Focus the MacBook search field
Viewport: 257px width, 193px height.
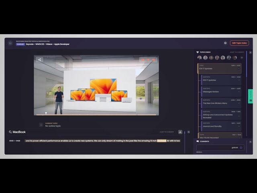coord(19,132)
